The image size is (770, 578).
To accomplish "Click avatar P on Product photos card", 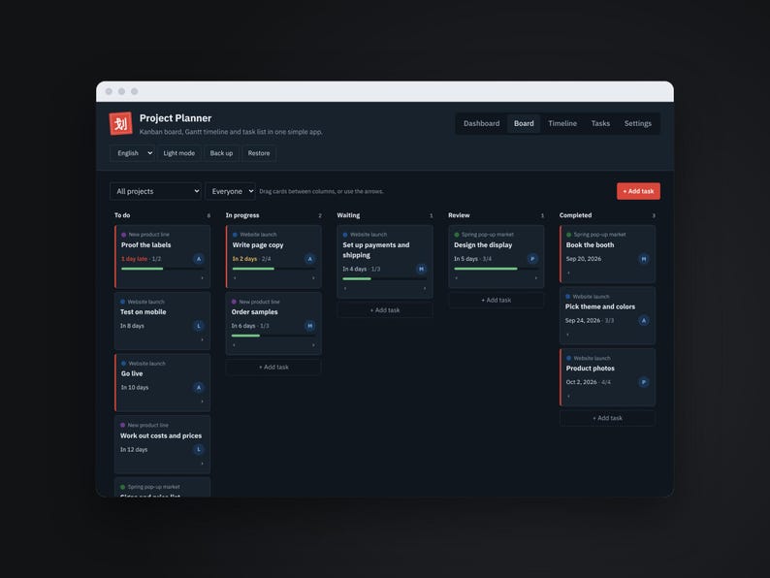I will (x=644, y=381).
